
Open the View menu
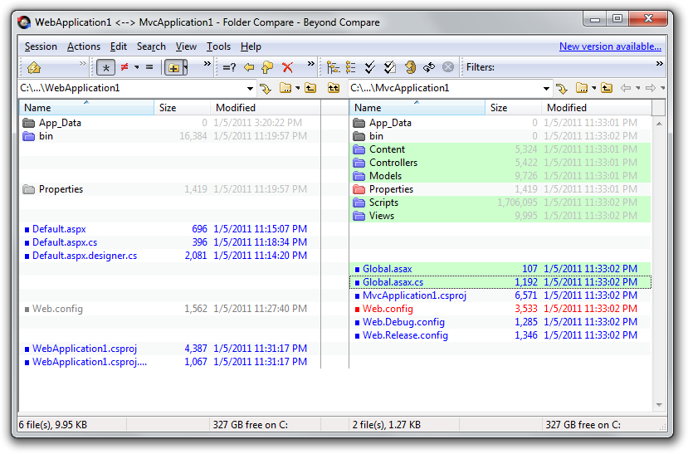(x=186, y=46)
